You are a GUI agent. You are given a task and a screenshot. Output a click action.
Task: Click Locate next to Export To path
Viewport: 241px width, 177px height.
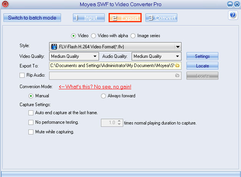(202, 66)
